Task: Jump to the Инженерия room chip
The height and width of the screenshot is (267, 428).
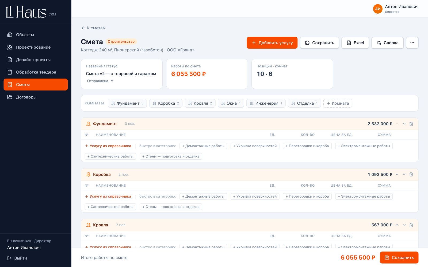Action: click(266, 103)
